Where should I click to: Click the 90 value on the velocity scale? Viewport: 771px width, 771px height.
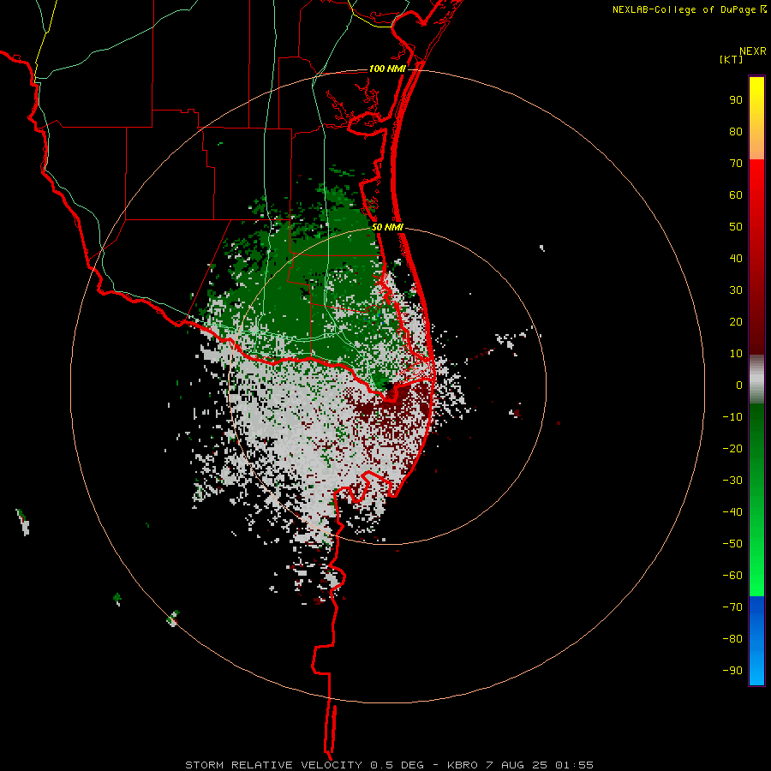point(736,100)
